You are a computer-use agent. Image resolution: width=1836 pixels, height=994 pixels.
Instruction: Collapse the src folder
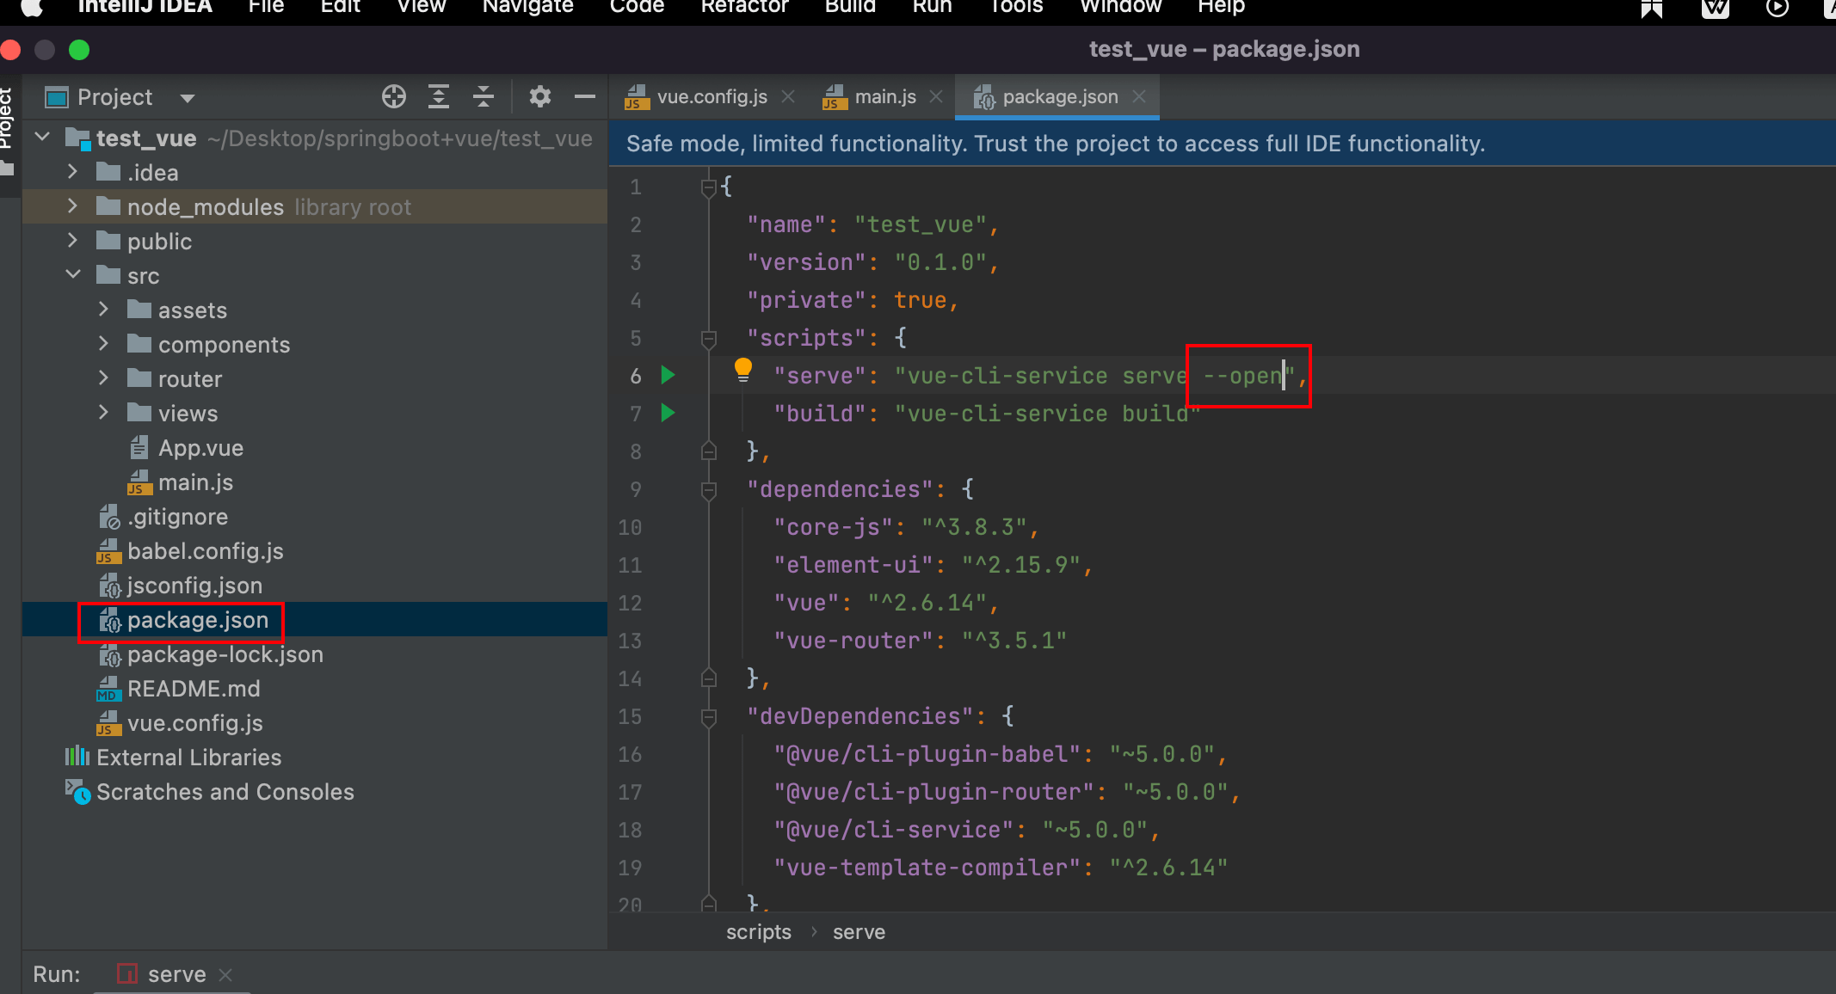click(x=72, y=275)
